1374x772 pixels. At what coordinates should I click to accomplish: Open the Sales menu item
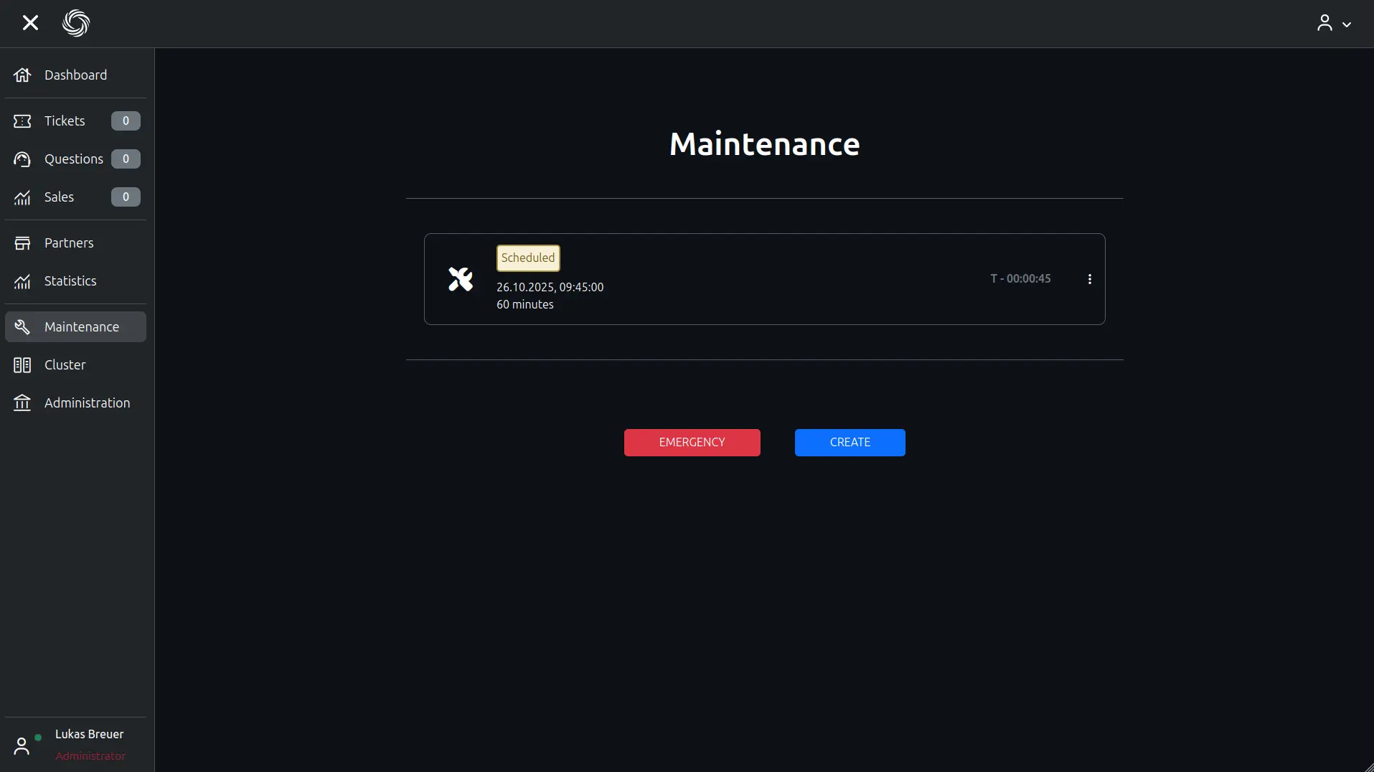[x=59, y=197]
